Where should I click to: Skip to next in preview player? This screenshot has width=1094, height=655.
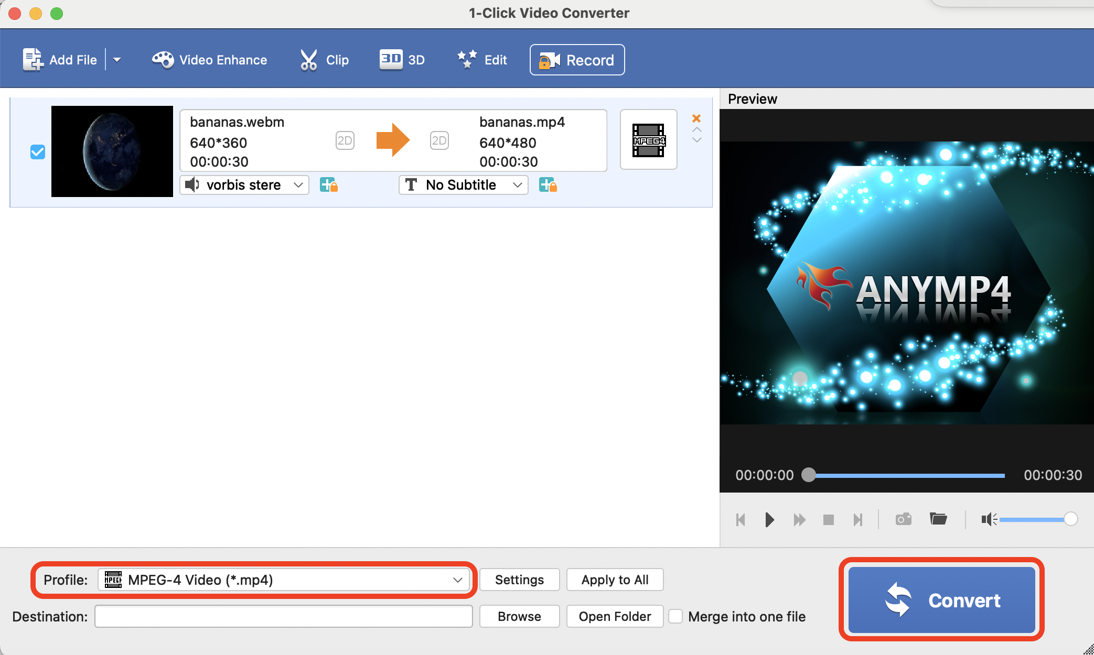pos(858,520)
